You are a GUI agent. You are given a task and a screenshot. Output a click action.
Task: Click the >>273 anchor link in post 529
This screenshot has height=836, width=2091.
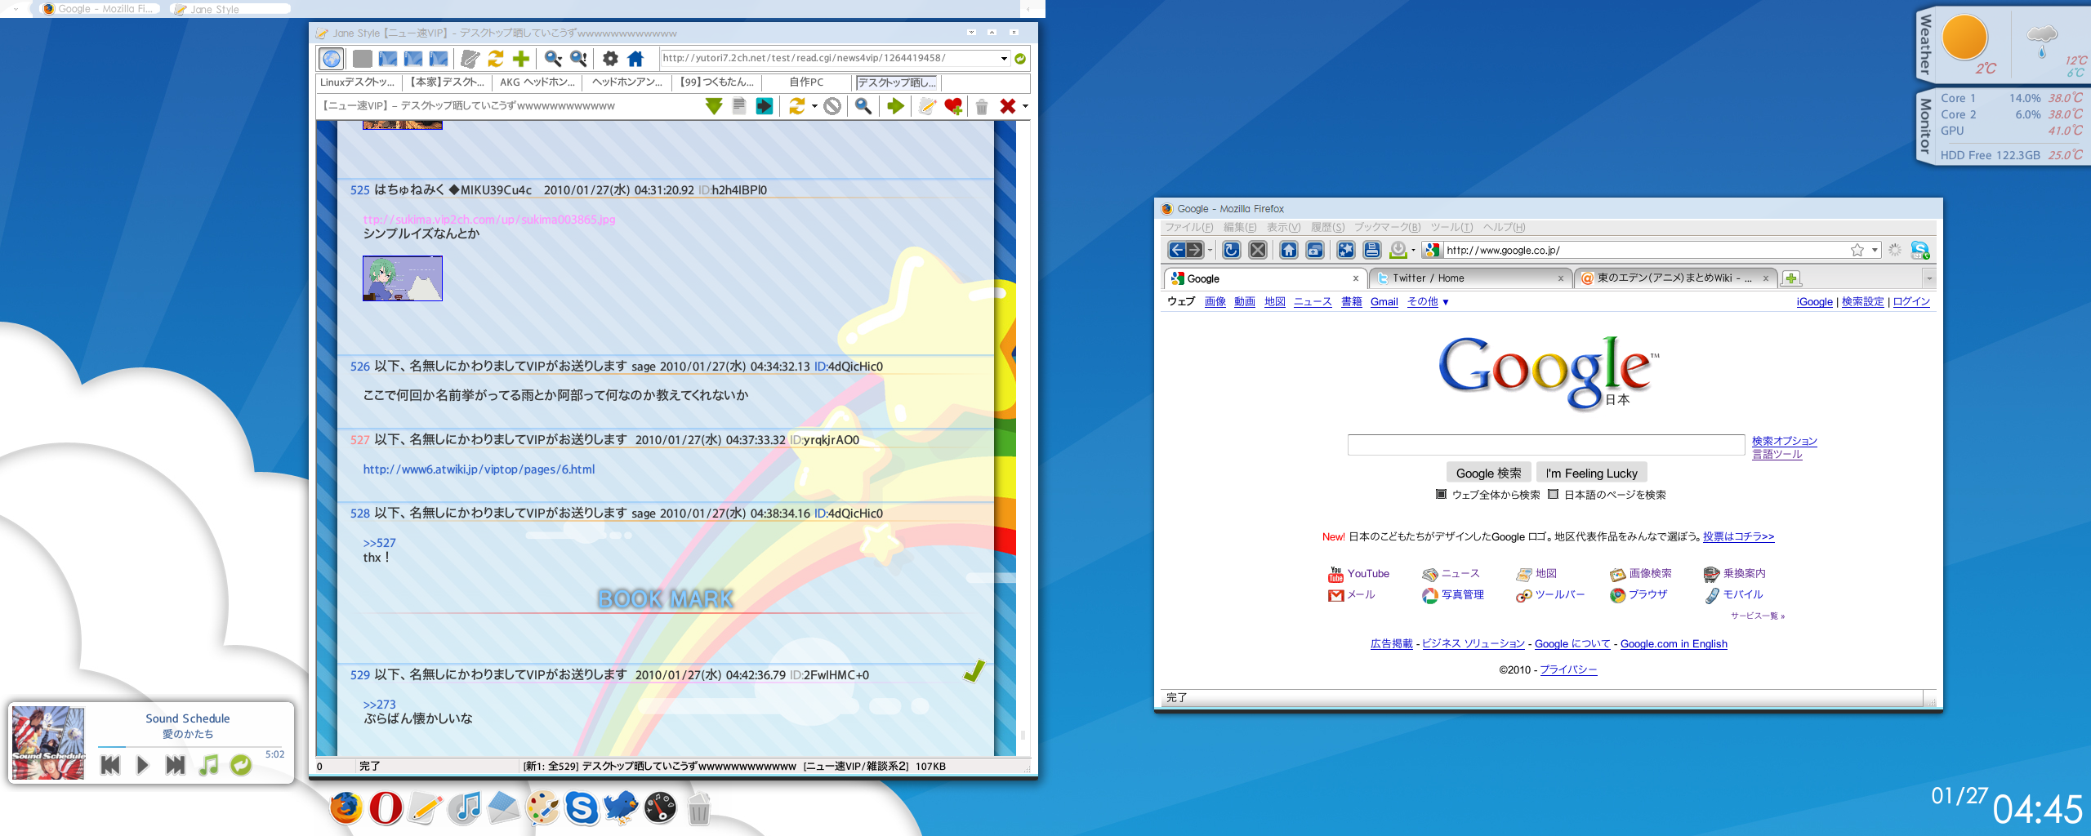coord(379,705)
